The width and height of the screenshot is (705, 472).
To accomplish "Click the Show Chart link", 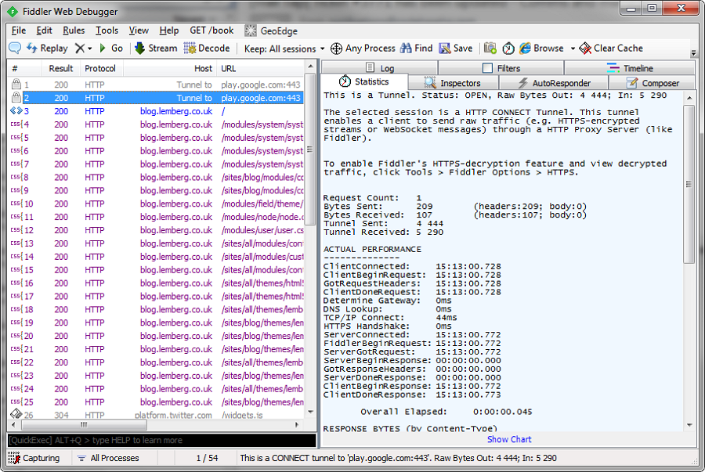I will [x=509, y=439].
